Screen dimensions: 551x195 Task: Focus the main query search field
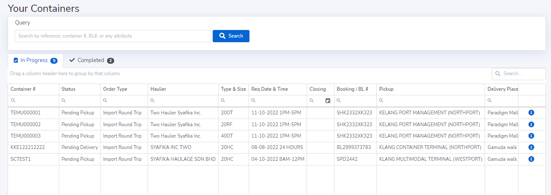click(x=113, y=36)
